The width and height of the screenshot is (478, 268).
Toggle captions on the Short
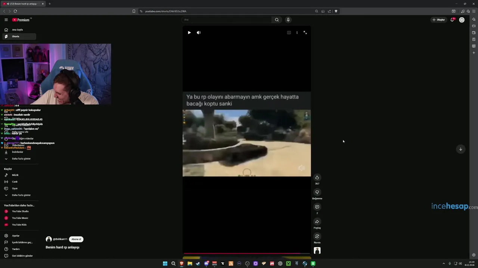click(289, 33)
